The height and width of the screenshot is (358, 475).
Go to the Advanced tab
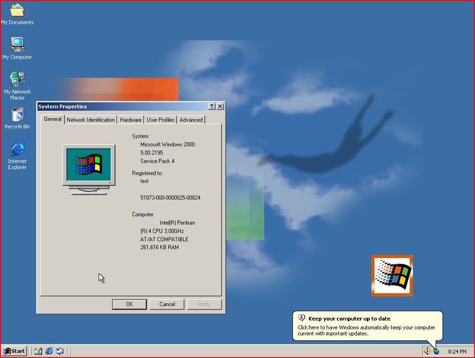point(191,120)
